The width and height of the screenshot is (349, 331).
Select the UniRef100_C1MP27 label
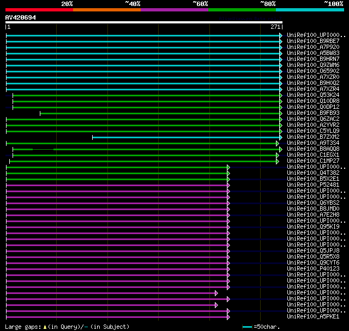pos(313,161)
